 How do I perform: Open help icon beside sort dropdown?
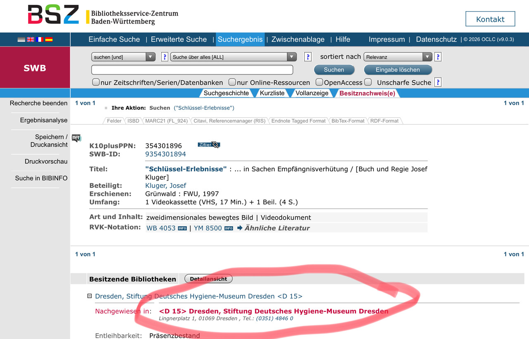(438, 57)
